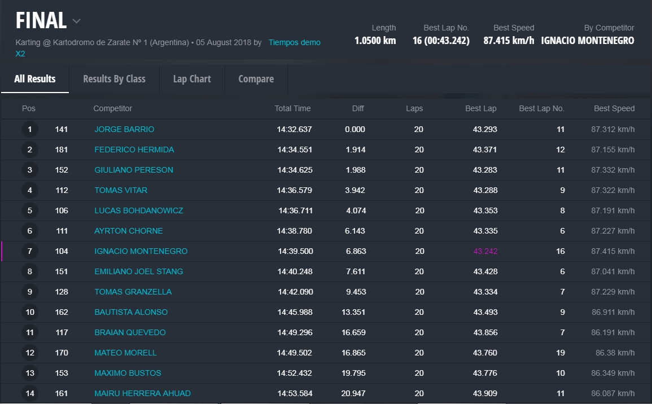Select GIULIANO PERESON's competitor link
The width and height of the screenshot is (652, 404).
click(x=134, y=170)
